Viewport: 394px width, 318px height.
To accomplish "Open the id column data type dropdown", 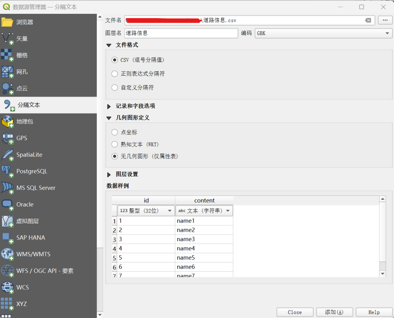I will [x=146, y=211].
